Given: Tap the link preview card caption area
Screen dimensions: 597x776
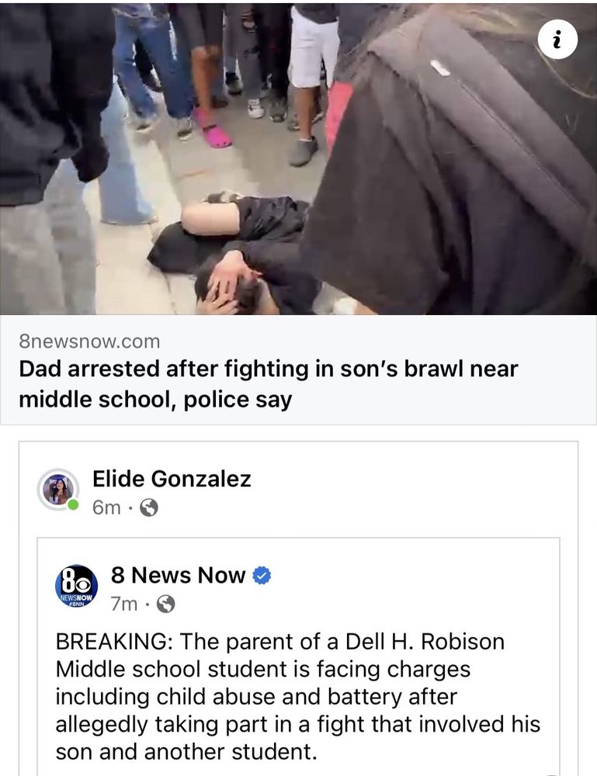Looking at the screenshot, I should point(298,369).
